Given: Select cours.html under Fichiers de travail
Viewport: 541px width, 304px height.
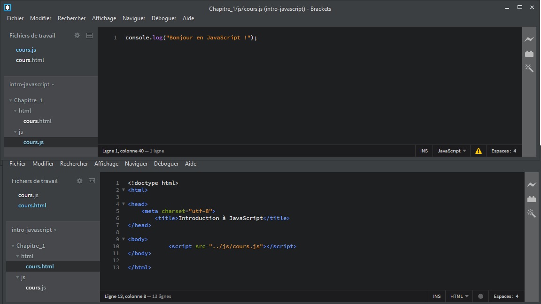Looking at the screenshot, I should (x=30, y=60).
